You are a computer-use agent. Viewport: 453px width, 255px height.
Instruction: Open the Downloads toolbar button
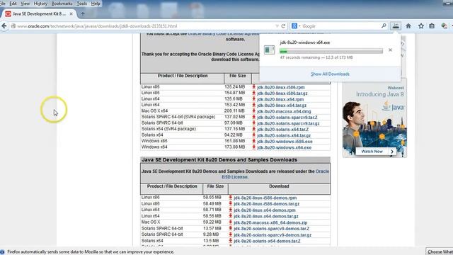(x=396, y=26)
